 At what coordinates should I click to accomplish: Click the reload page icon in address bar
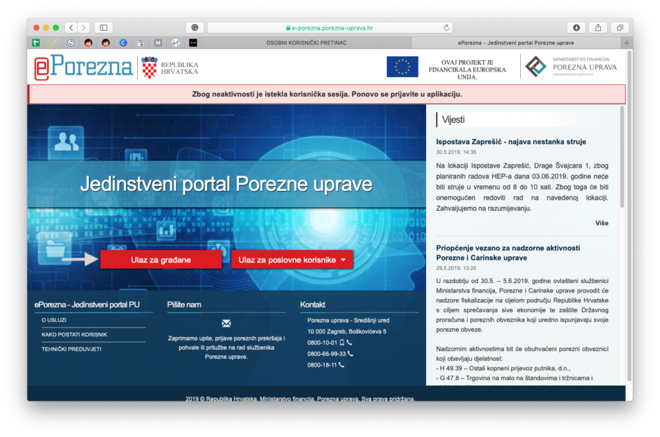(447, 28)
